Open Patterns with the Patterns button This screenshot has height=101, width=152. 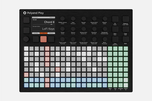[126, 19]
